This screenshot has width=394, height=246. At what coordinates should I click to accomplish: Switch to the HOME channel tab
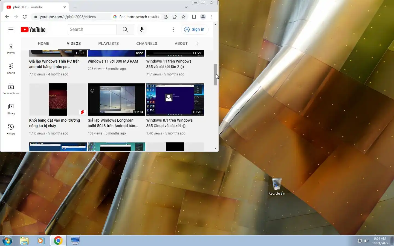coord(44,43)
